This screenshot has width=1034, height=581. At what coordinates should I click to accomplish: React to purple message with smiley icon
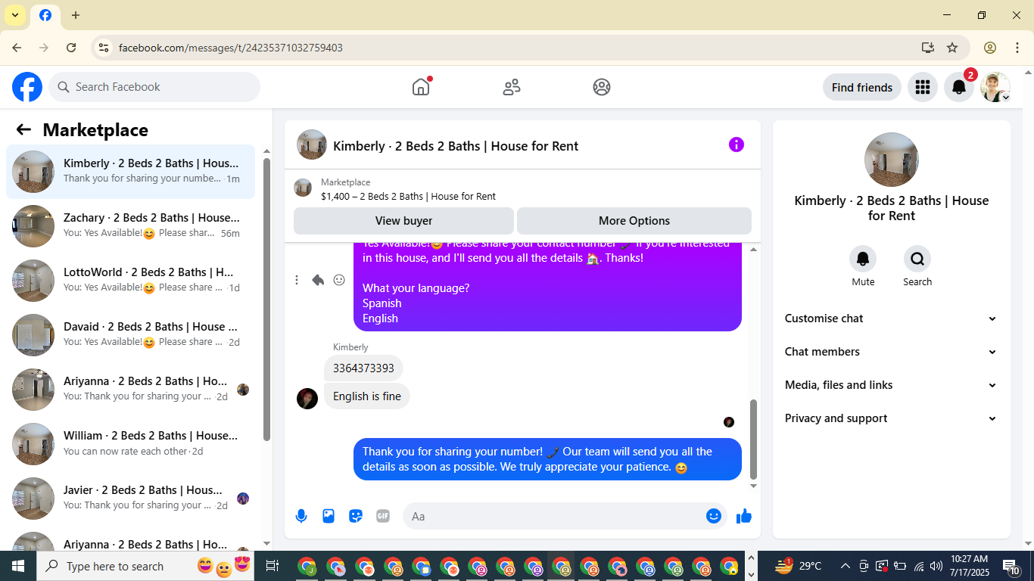(339, 280)
